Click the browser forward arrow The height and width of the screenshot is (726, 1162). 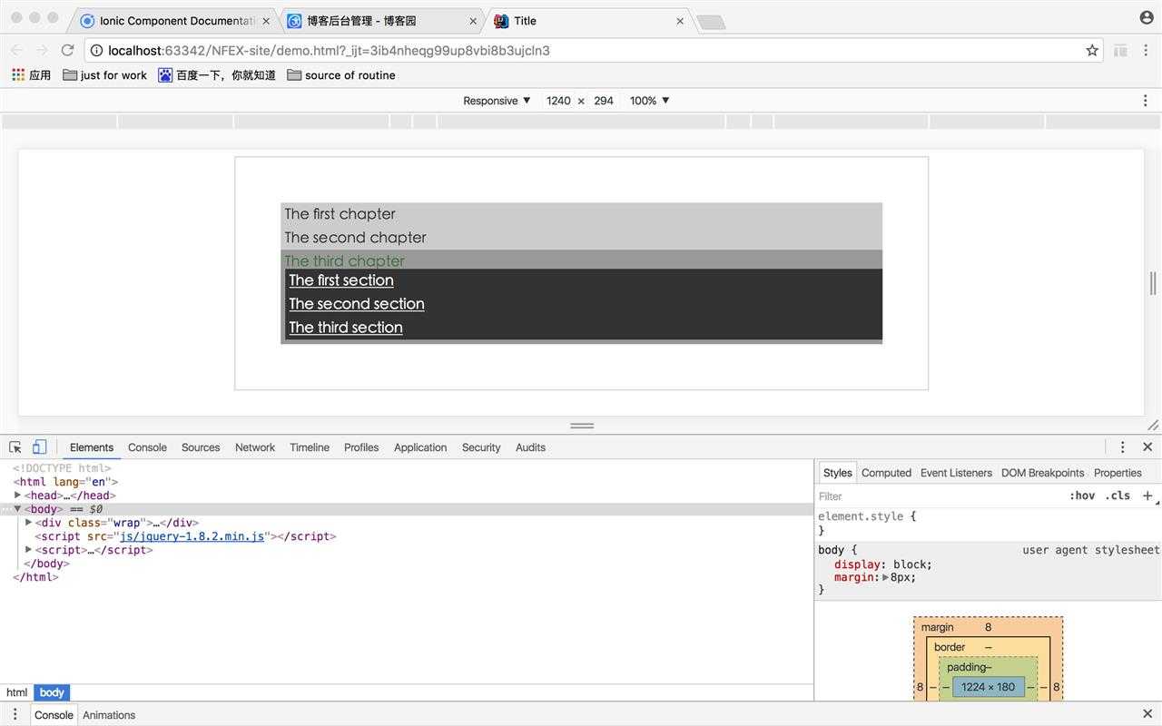(42, 50)
